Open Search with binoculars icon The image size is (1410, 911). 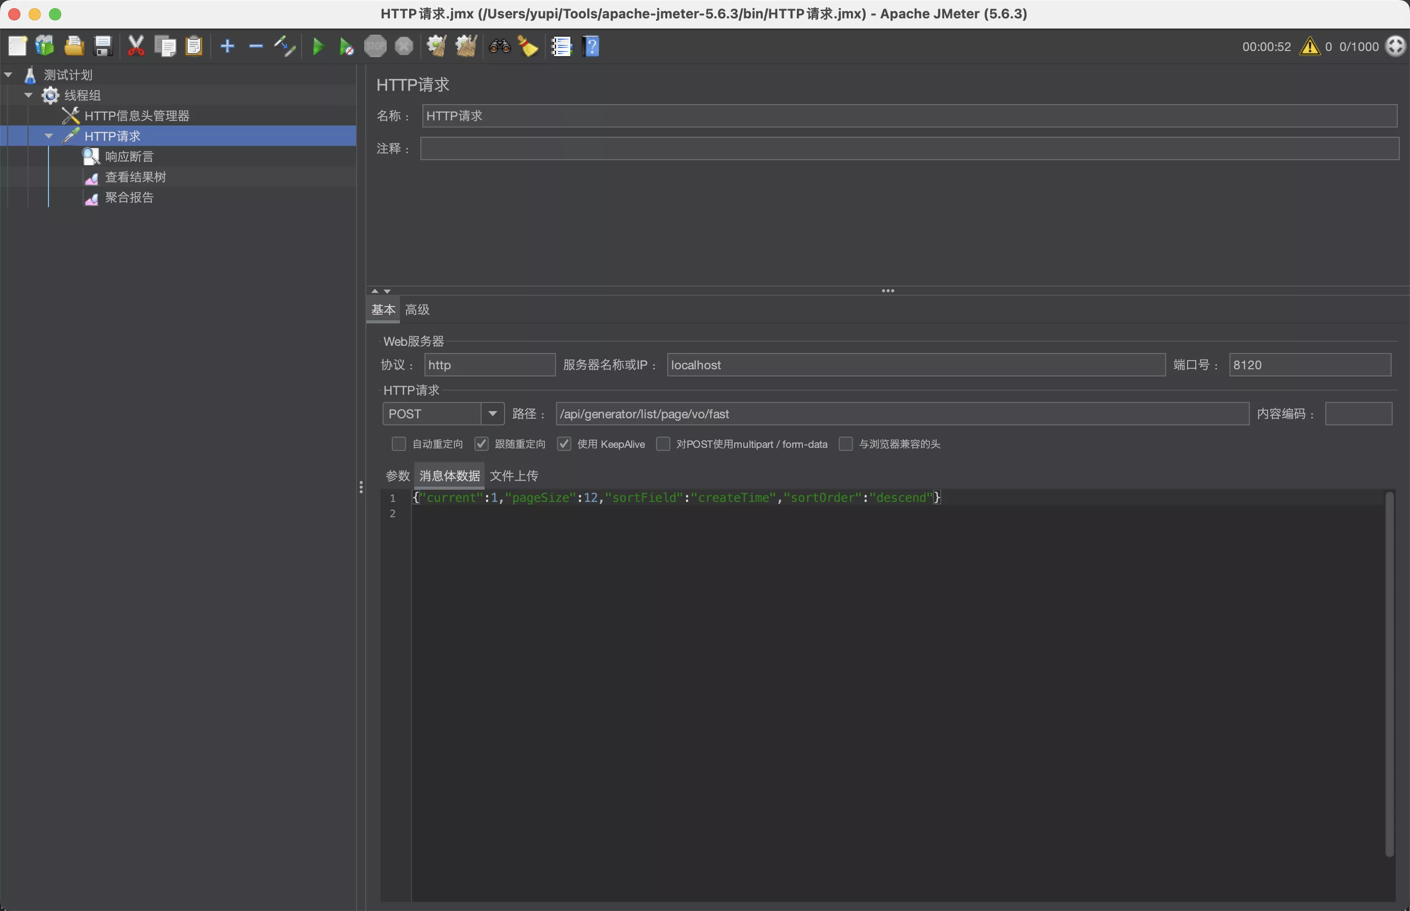(500, 45)
